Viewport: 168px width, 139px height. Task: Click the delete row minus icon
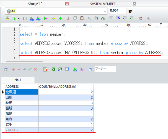pos(19,69)
